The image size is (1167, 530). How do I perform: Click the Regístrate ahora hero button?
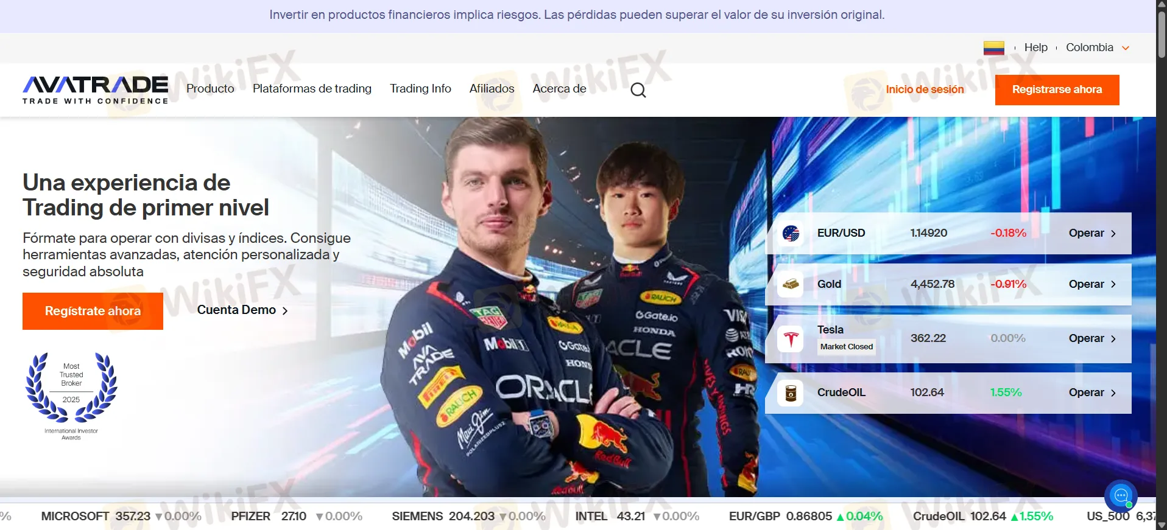point(93,311)
